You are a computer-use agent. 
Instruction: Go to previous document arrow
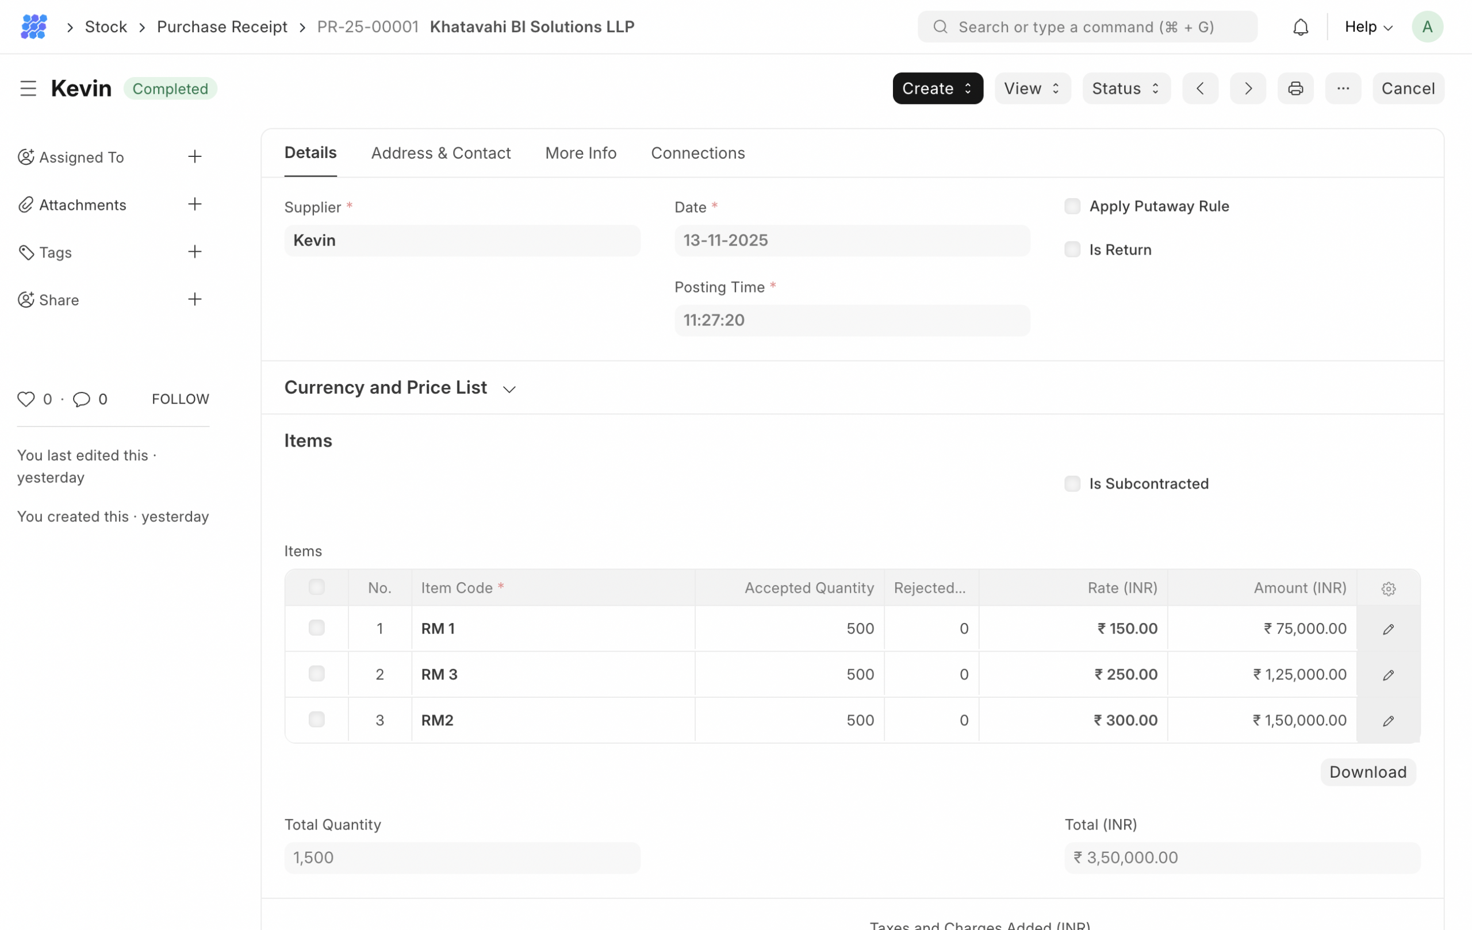(x=1200, y=89)
